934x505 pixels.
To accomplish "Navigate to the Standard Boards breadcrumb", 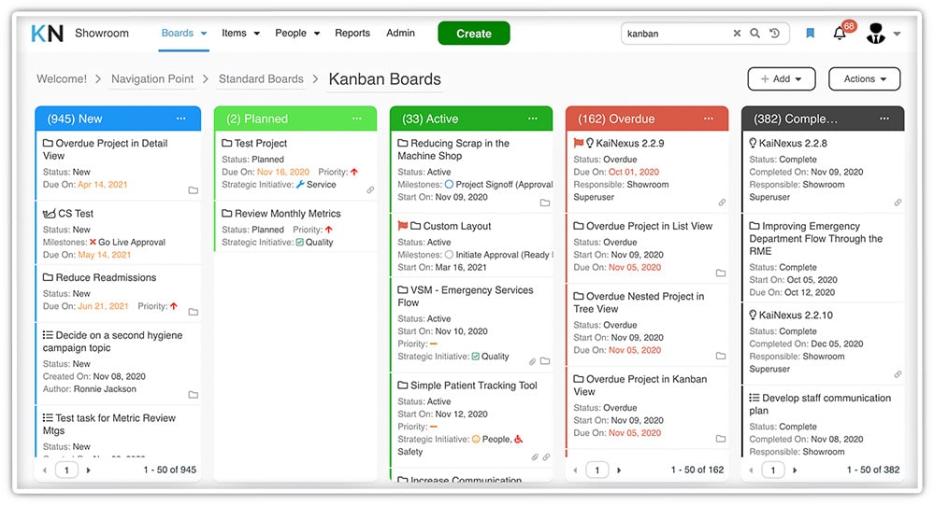I will 261,79.
